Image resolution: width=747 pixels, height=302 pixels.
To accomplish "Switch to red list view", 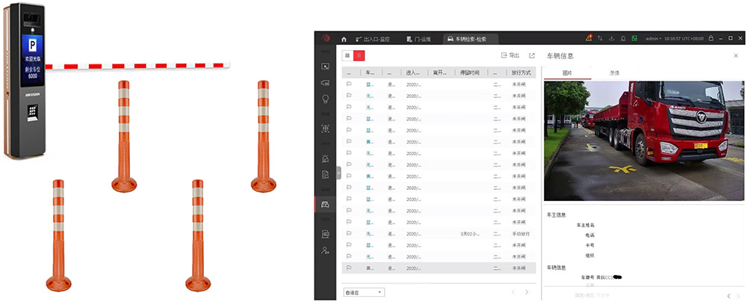I will coord(359,55).
